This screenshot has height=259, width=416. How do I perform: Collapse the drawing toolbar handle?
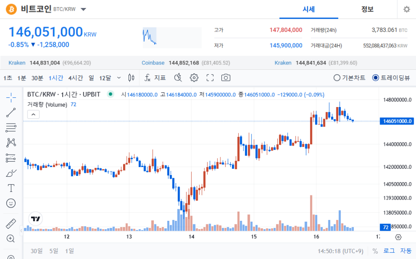(x=21, y=231)
